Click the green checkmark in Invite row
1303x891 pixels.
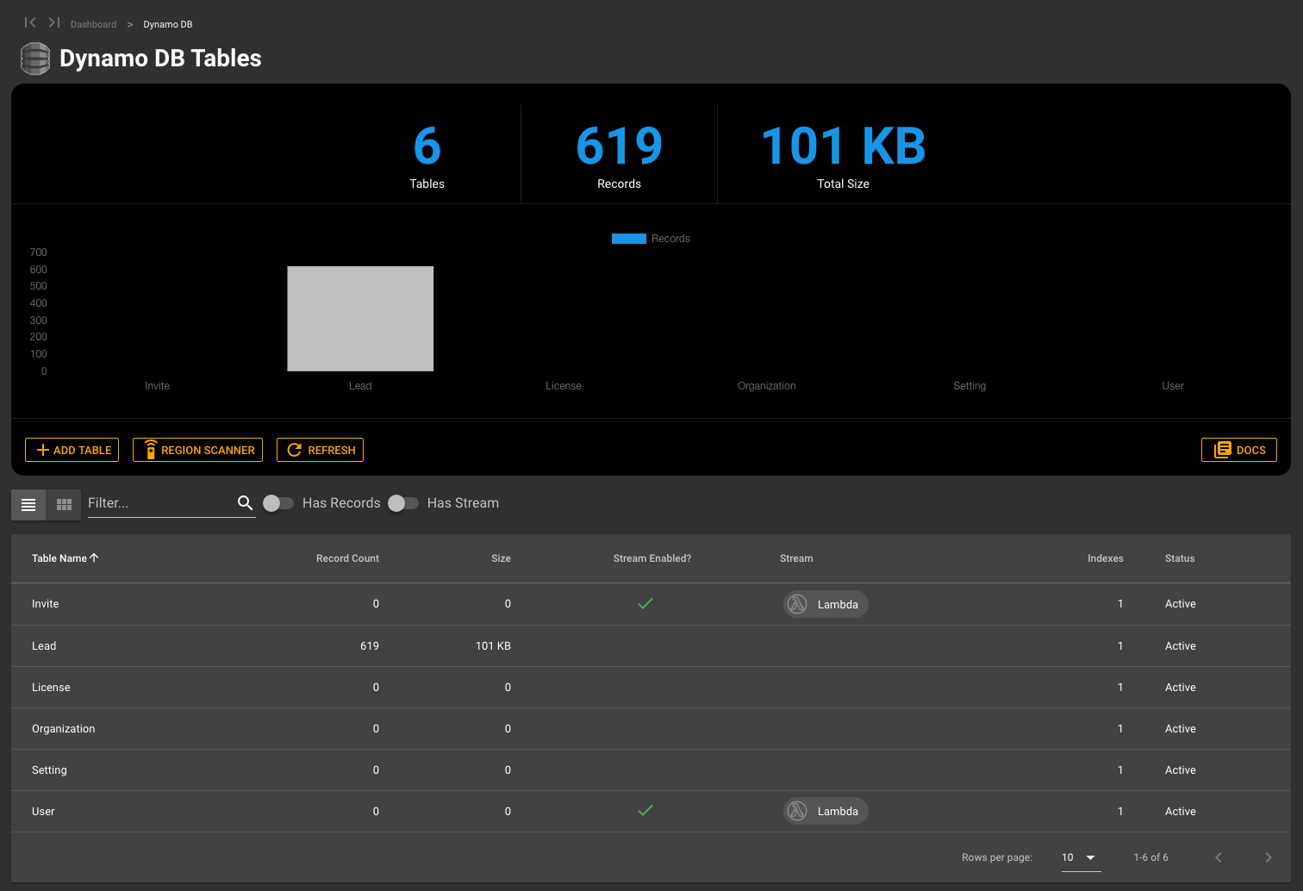click(x=645, y=604)
